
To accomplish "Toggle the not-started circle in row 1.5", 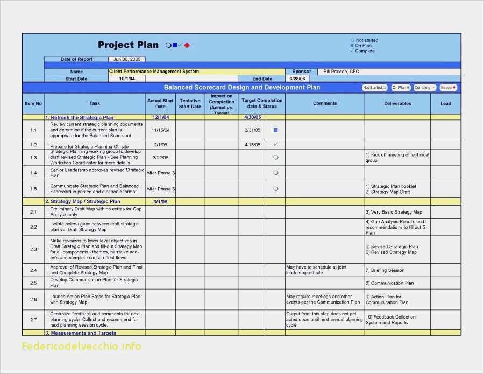I will pos(276,188).
